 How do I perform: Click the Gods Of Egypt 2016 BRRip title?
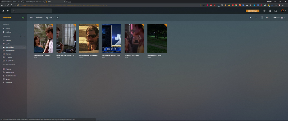tap(88, 55)
